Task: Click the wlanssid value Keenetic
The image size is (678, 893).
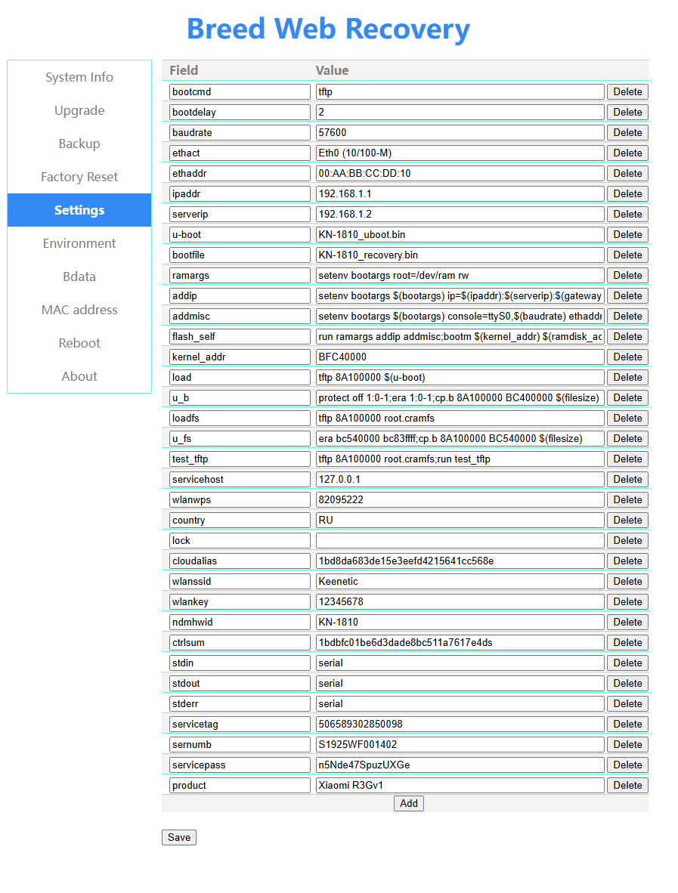Action: coord(460,582)
